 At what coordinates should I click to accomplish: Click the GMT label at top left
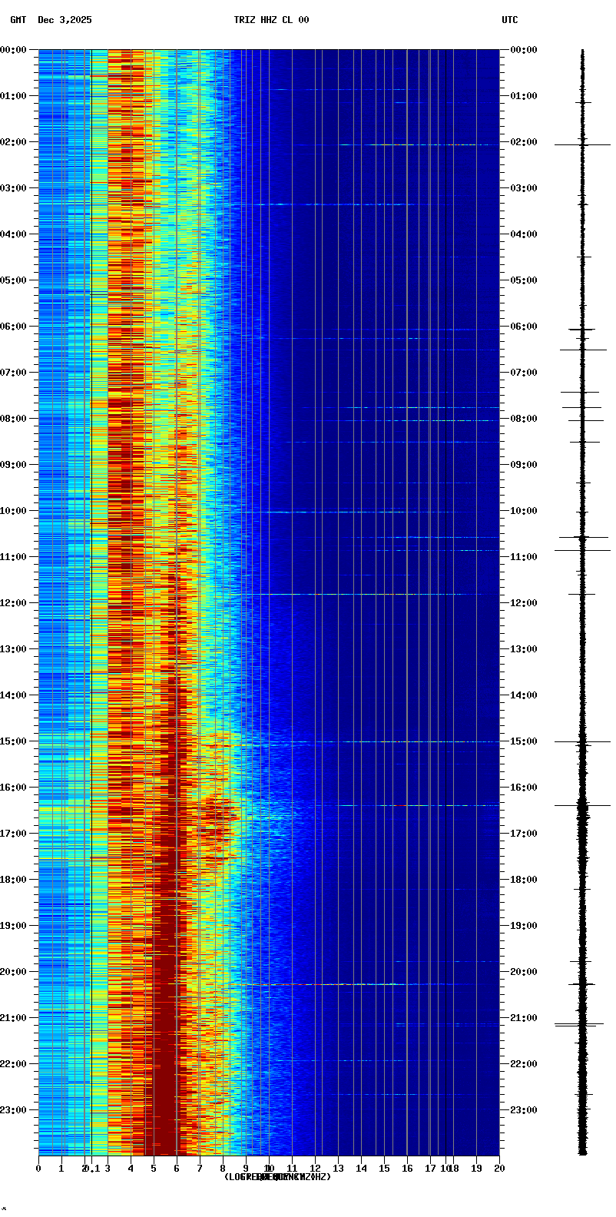click(18, 20)
